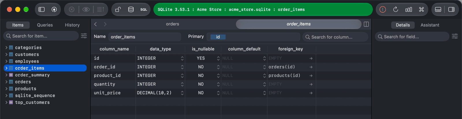The width and height of the screenshot is (462, 119).
Task: Open data_type dropdown for id column
Action: (182, 58)
